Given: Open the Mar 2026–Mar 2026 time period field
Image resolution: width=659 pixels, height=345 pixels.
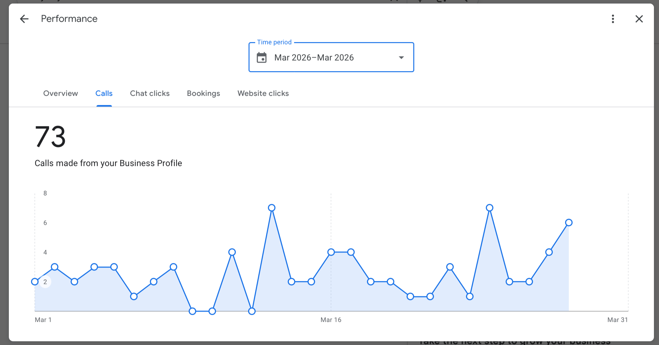Looking at the screenshot, I should click(x=314, y=58).
